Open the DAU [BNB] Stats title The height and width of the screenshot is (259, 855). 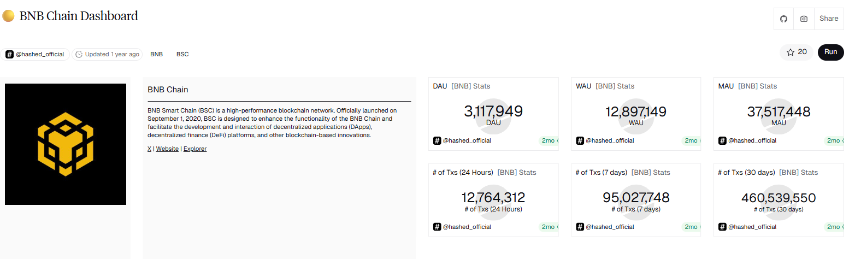pyautogui.click(x=461, y=86)
